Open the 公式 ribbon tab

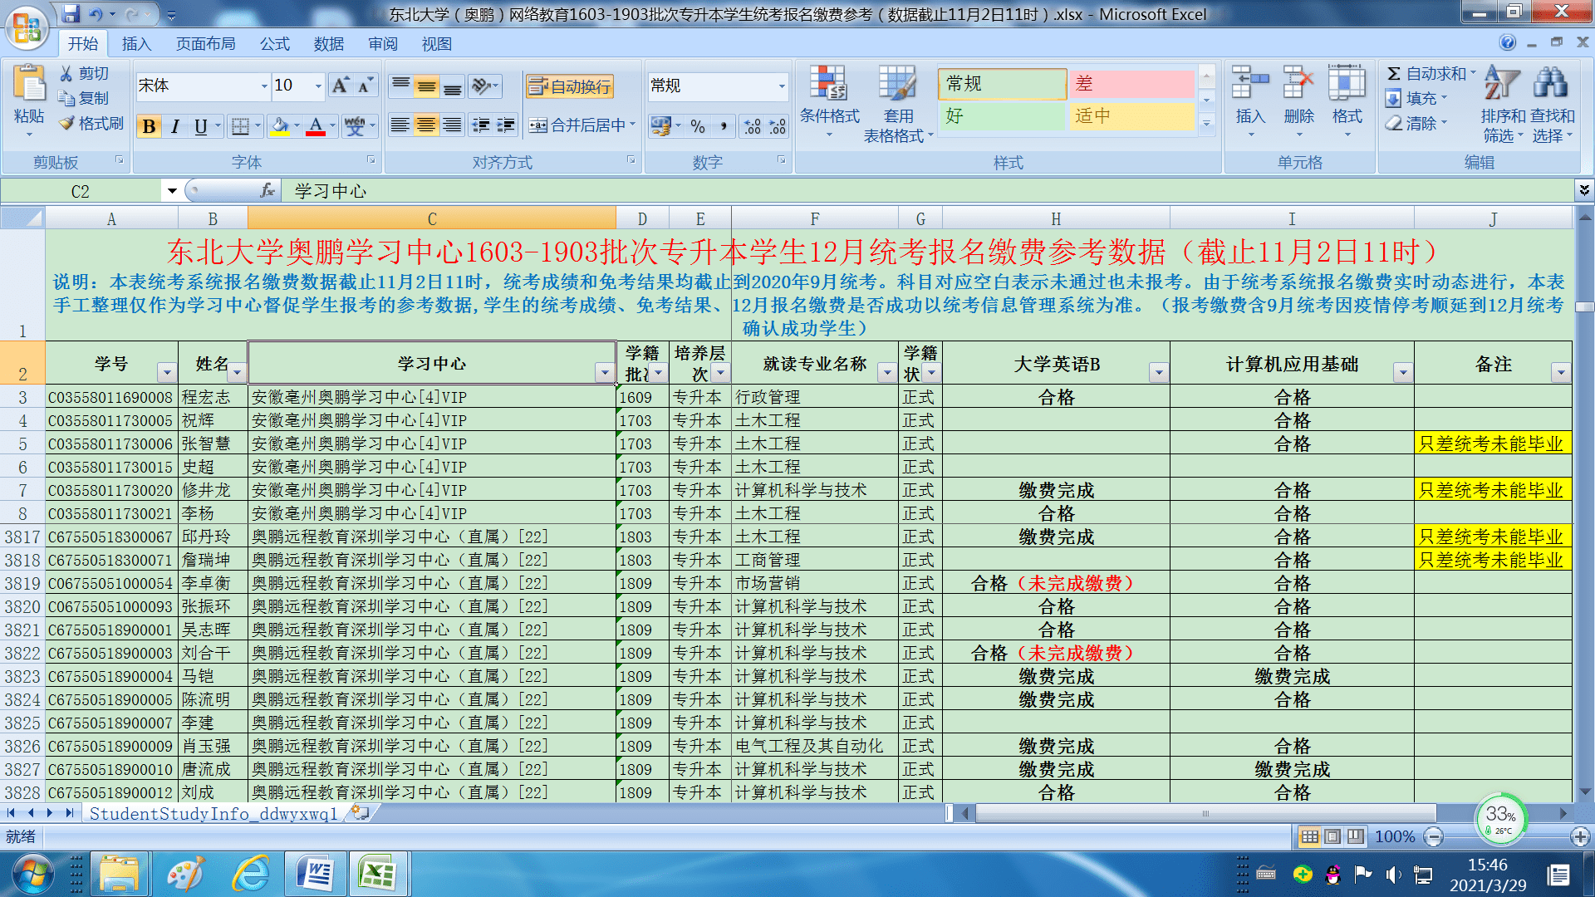(274, 44)
